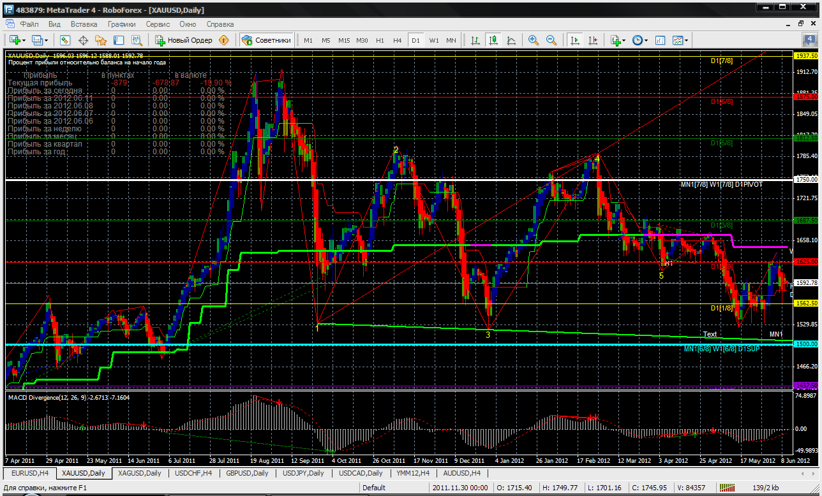The image size is (822, 496).
Task: Click the Zoom In magnifier icon
Action: (x=534, y=40)
